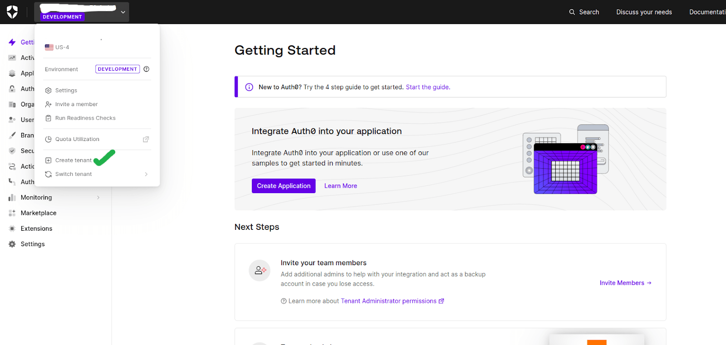Screen dimensions: 726x345
Task: Open the Search field in the header
Action: (584, 12)
